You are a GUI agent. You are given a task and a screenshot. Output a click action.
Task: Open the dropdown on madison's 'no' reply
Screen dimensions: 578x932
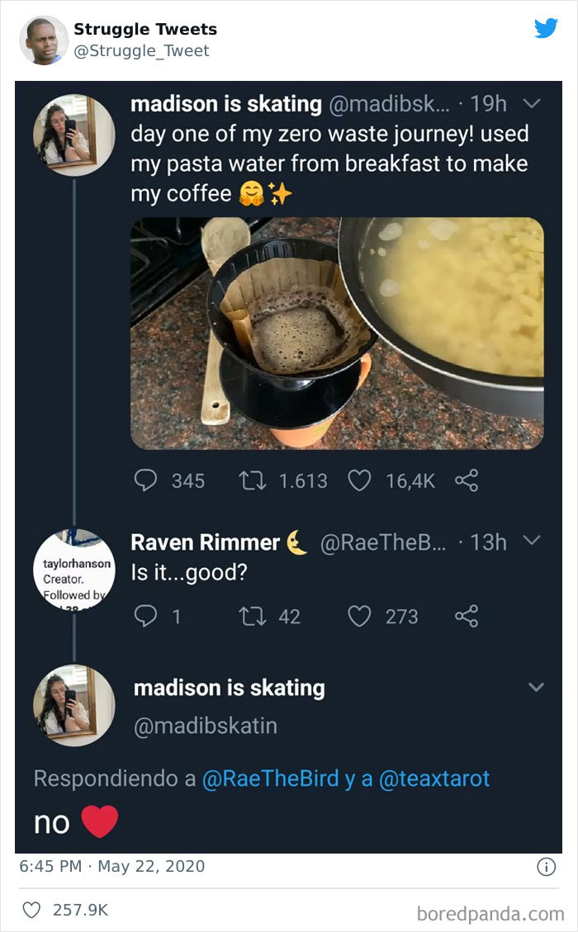(x=536, y=687)
